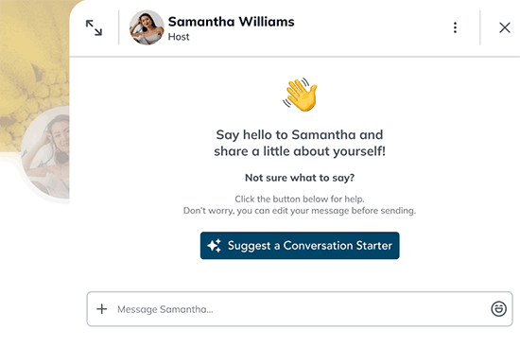Click Samantha Williams' avatar in header
Screen dimensions: 520x347
147,27
